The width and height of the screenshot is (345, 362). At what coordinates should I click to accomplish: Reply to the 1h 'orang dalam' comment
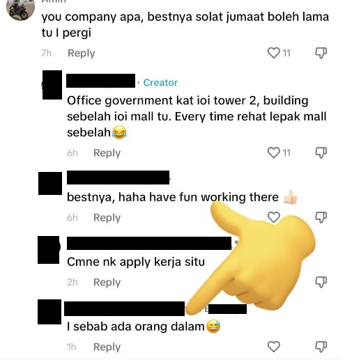coord(107,347)
